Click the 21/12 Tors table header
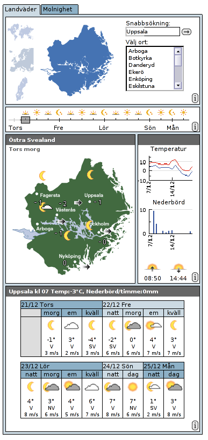This screenshot has width=208, height=440. pyautogui.click(x=61, y=305)
